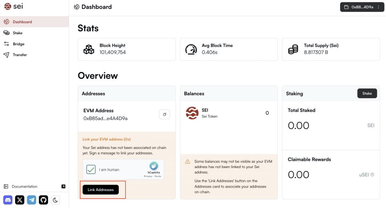Open Bridge from the sidebar
386x208 pixels.
(18, 44)
